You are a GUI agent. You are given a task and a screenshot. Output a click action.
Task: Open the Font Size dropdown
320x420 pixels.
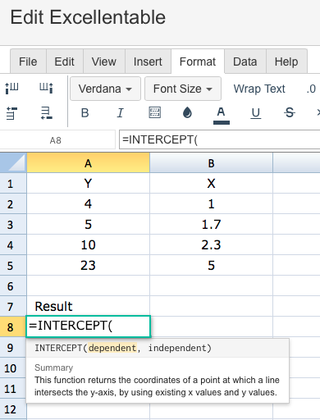click(183, 89)
